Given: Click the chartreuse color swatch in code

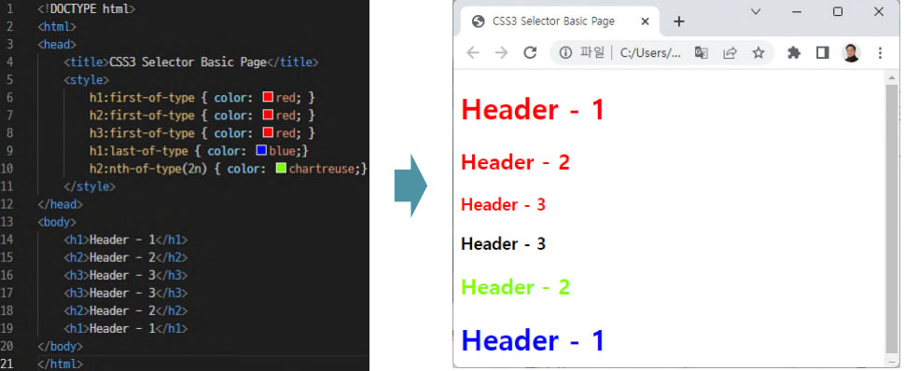Looking at the screenshot, I should click(x=281, y=169).
